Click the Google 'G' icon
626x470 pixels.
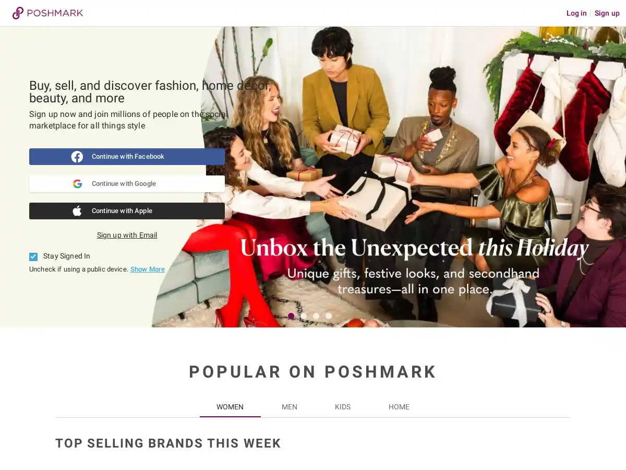tap(77, 183)
